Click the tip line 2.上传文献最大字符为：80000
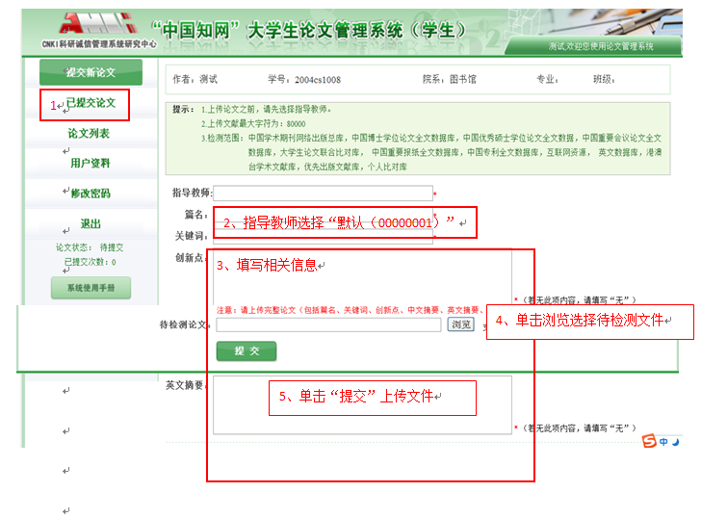 pyautogui.click(x=253, y=124)
